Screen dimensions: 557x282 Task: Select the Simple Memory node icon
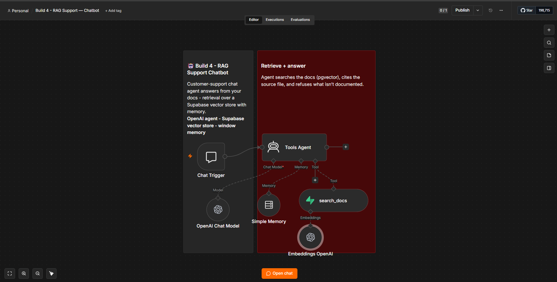click(269, 205)
